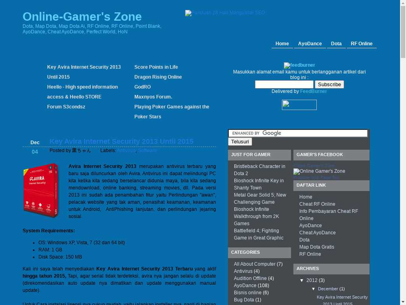Open the Avira Internet Security box image
This screenshot has height=305, width=406.
pyautogui.click(x=41, y=190)
